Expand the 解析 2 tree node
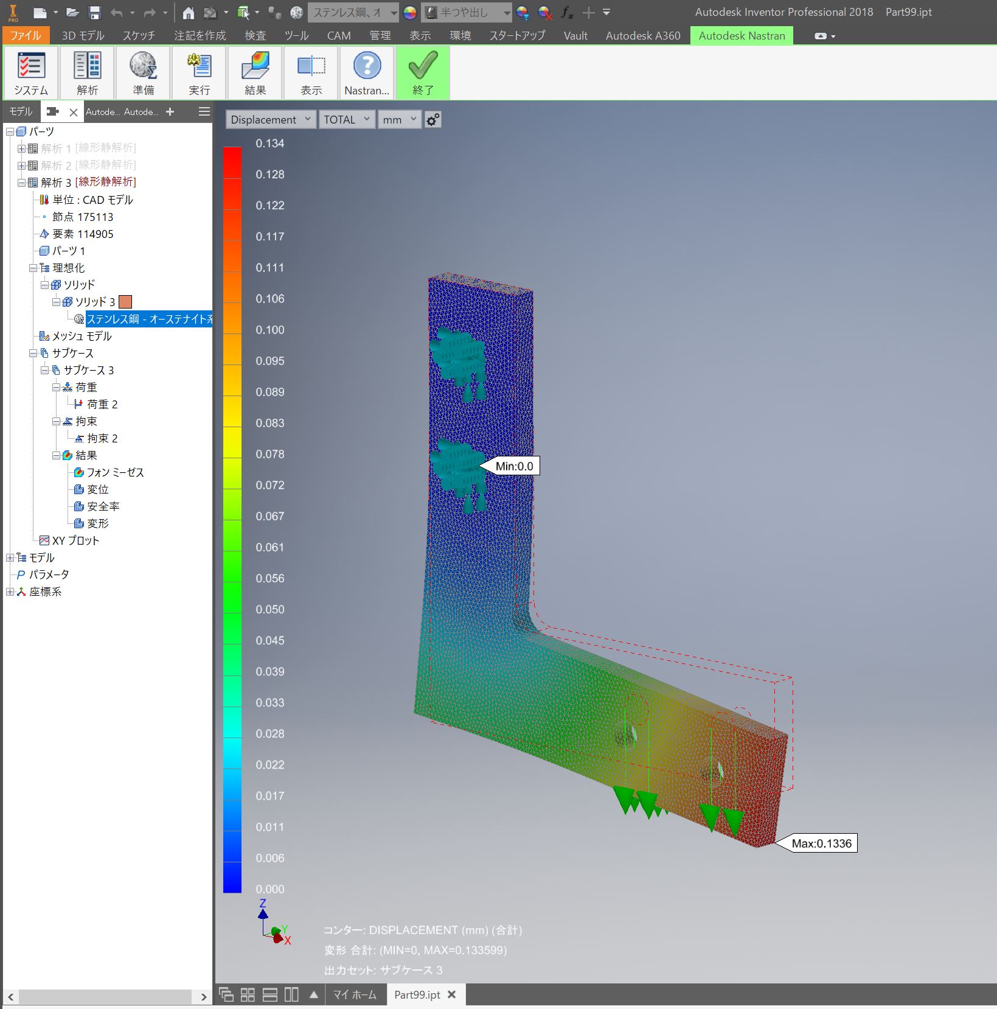Viewport: 997px width, 1009px height. tap(21, 166)
